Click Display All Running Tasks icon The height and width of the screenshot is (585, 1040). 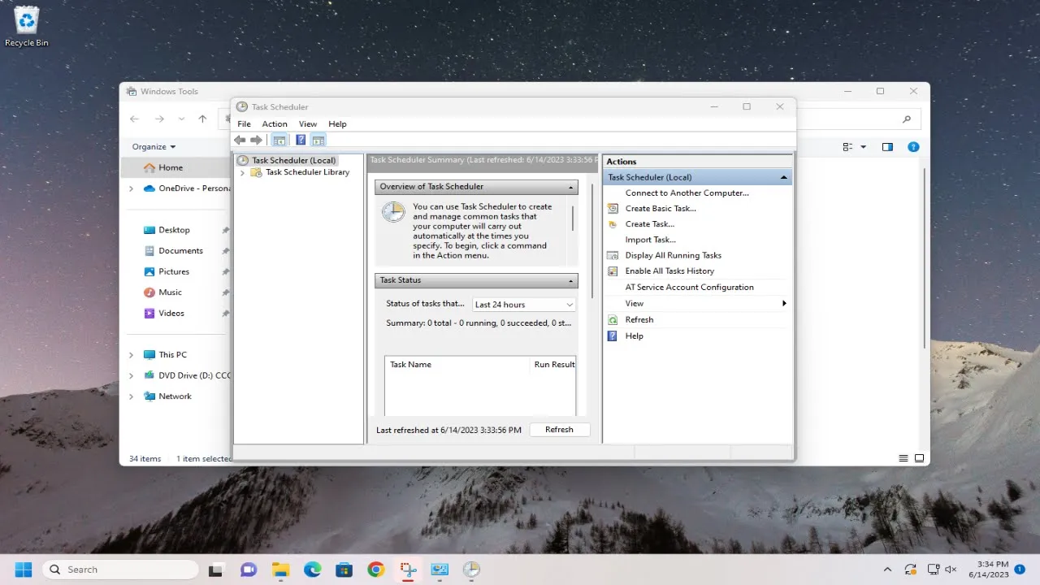point(613,255)
